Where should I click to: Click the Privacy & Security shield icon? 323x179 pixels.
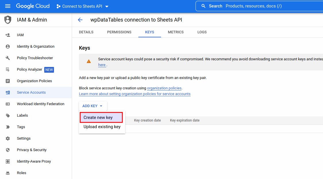pos(8,150)
